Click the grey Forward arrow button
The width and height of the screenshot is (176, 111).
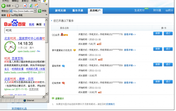click(17, 6)
